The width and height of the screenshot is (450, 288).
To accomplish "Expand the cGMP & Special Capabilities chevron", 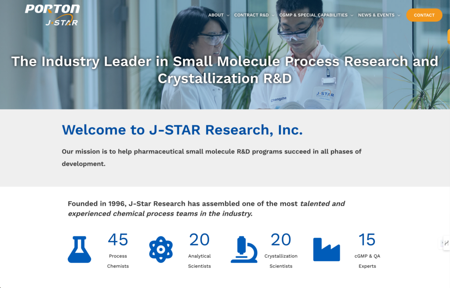I will (352, 15).
